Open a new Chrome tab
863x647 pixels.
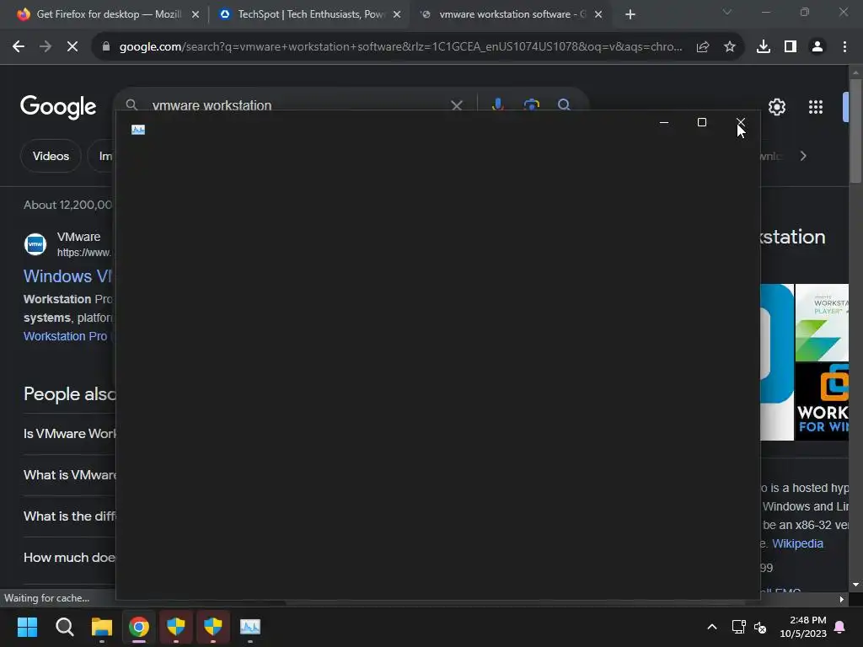(x=630, y=14)
